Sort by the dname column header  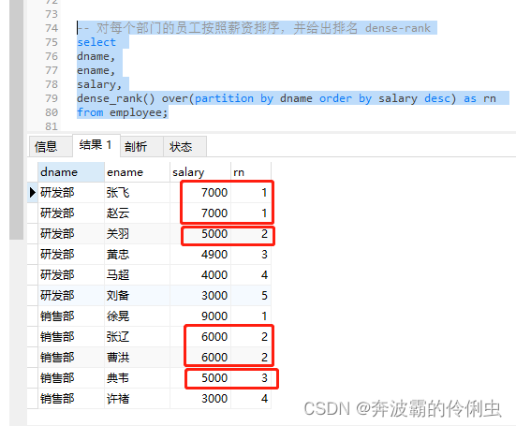coord(71,172)
